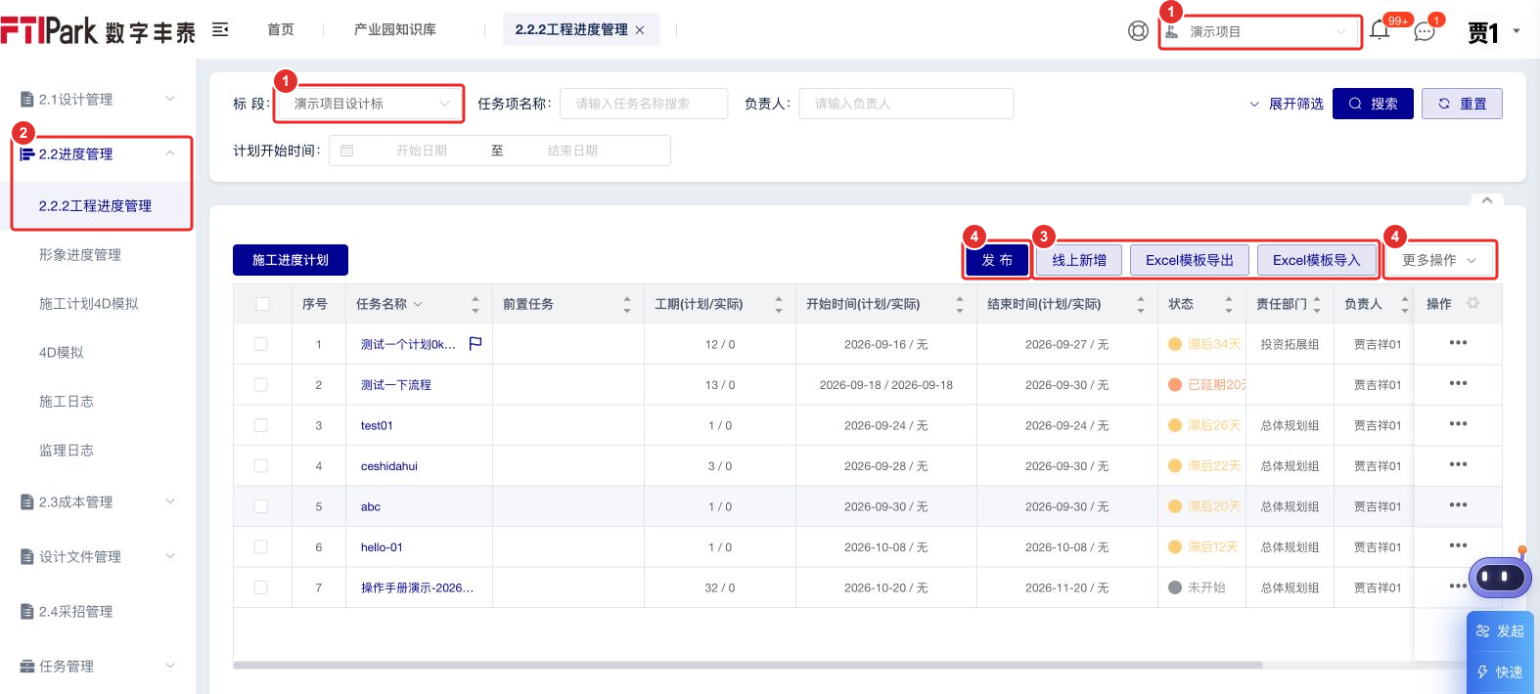
Task: Click the 快速 floating shortcut
Action: point(1500,672)
